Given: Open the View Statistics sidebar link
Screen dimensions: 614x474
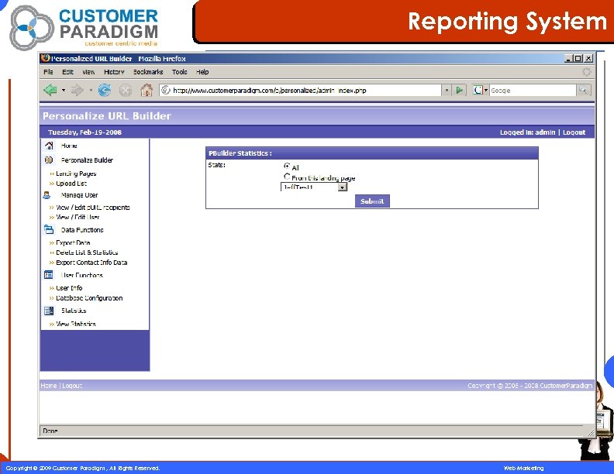Looking at the screenshot, I should pyautogui.click(x=76, y=324).
